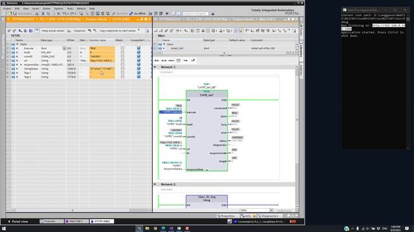Click Save project button
The width and height of the screenshot is (414, 232).
pos(23,14)
